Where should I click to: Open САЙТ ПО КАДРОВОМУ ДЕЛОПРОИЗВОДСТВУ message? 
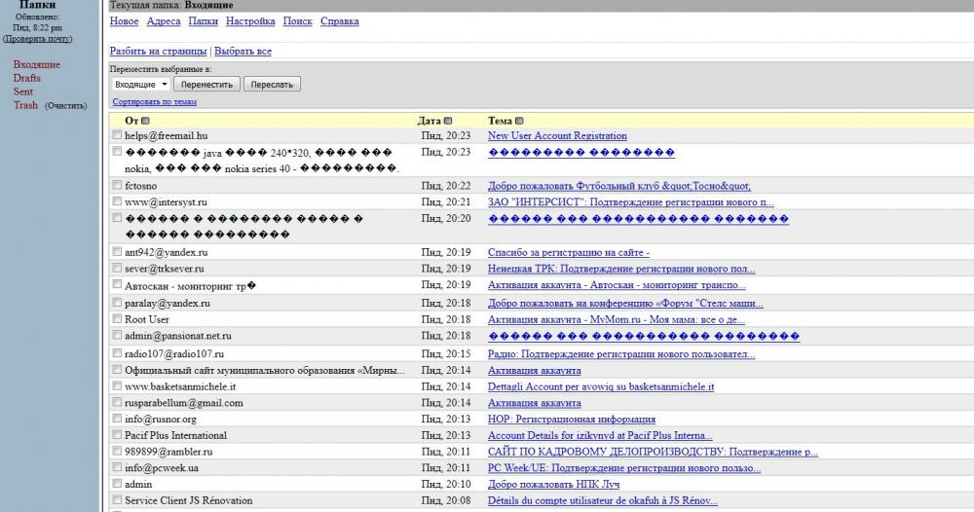pyautogui.click(x=653, y=452)
